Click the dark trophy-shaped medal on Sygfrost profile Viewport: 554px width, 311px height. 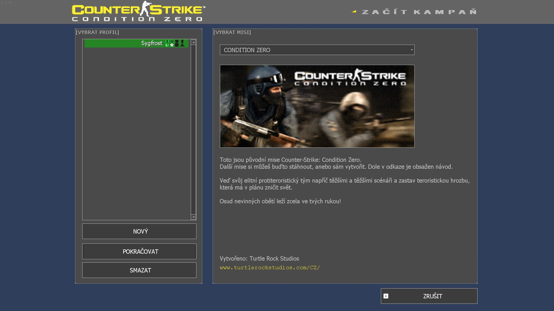(182, 43)
